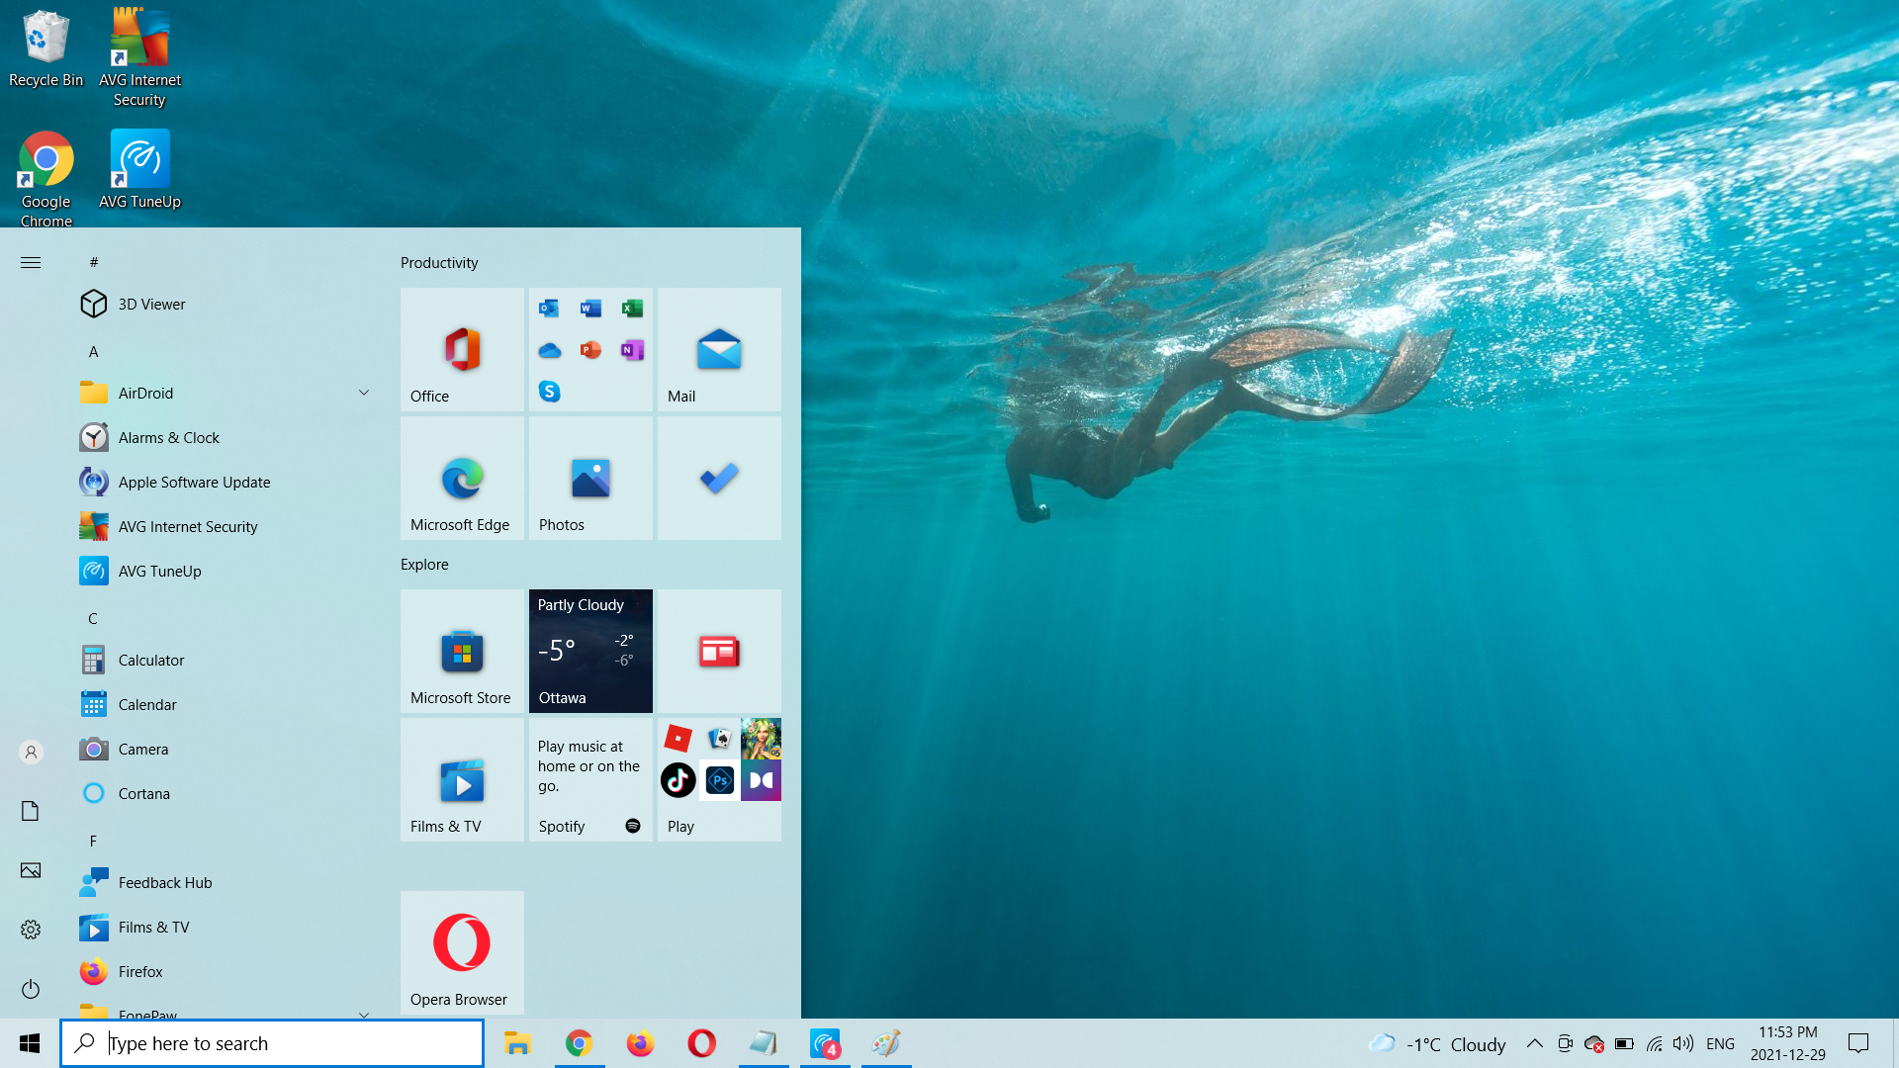
Task: Open OneNote icon in Office folder tile
Action: (632, 350)
